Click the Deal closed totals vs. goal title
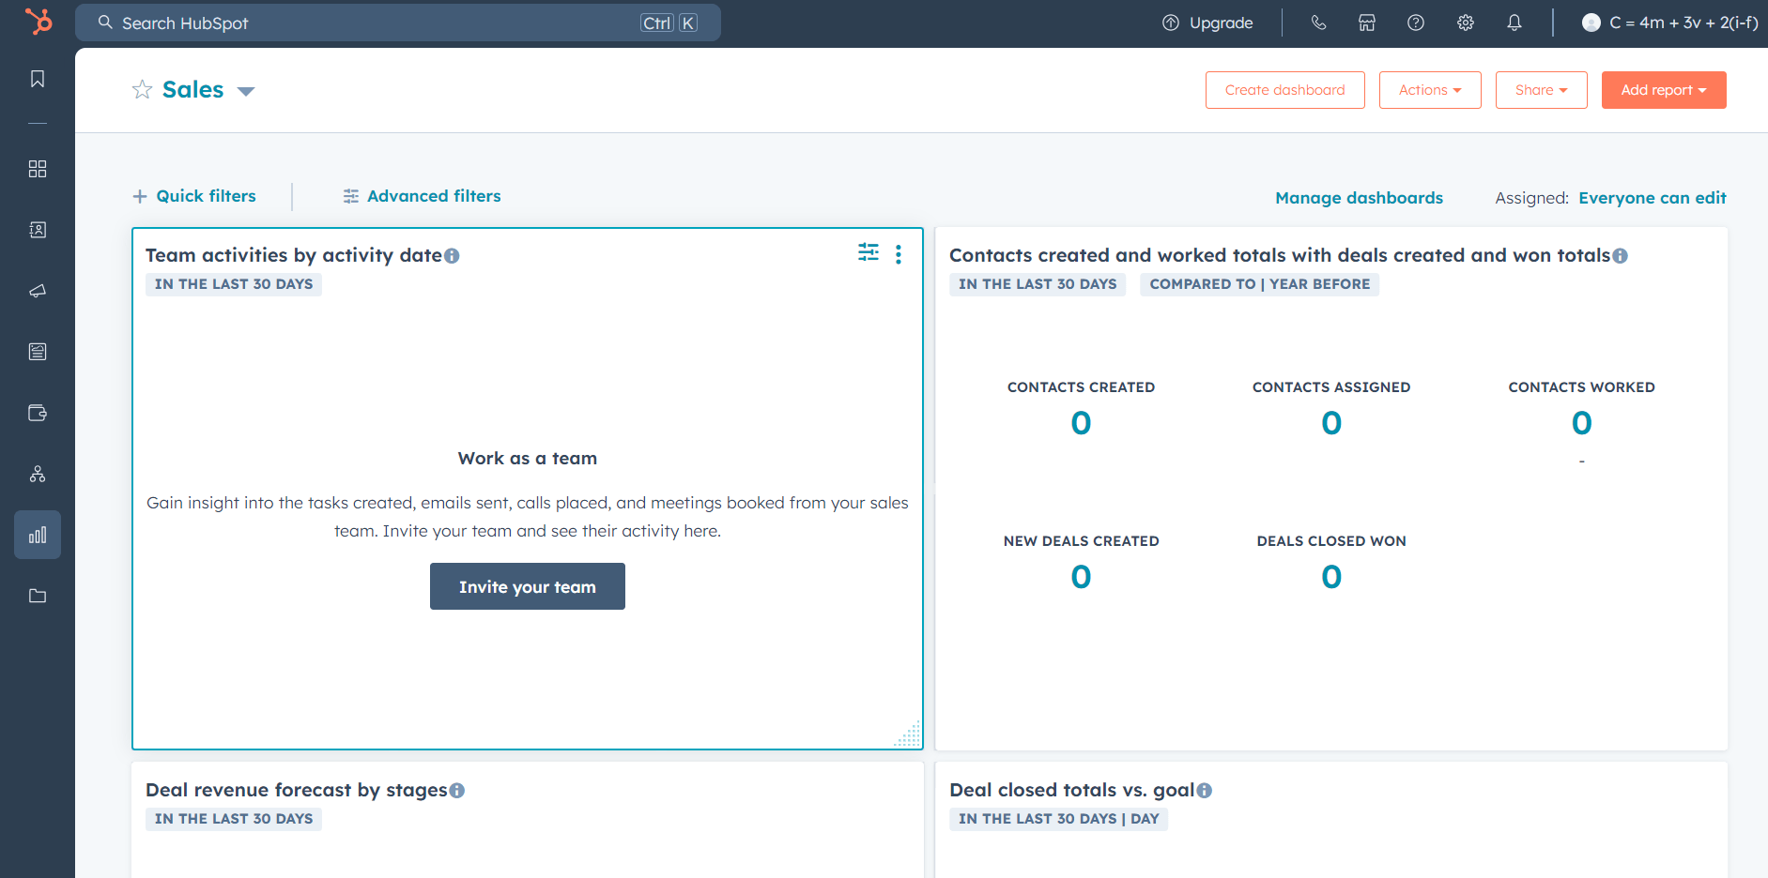The width and height of the screenshot is (1768, 878). pos(1072,790)
